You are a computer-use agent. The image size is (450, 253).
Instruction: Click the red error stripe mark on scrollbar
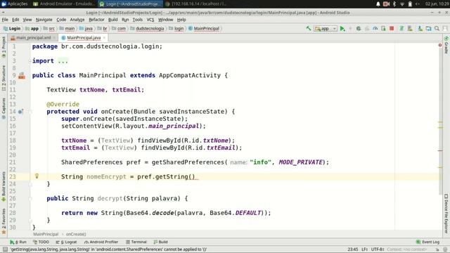(x=440, y=150)
